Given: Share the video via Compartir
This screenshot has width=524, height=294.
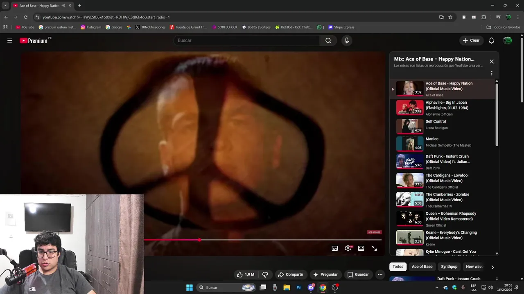Looking at the screenshot, I should tap(290, 274).
